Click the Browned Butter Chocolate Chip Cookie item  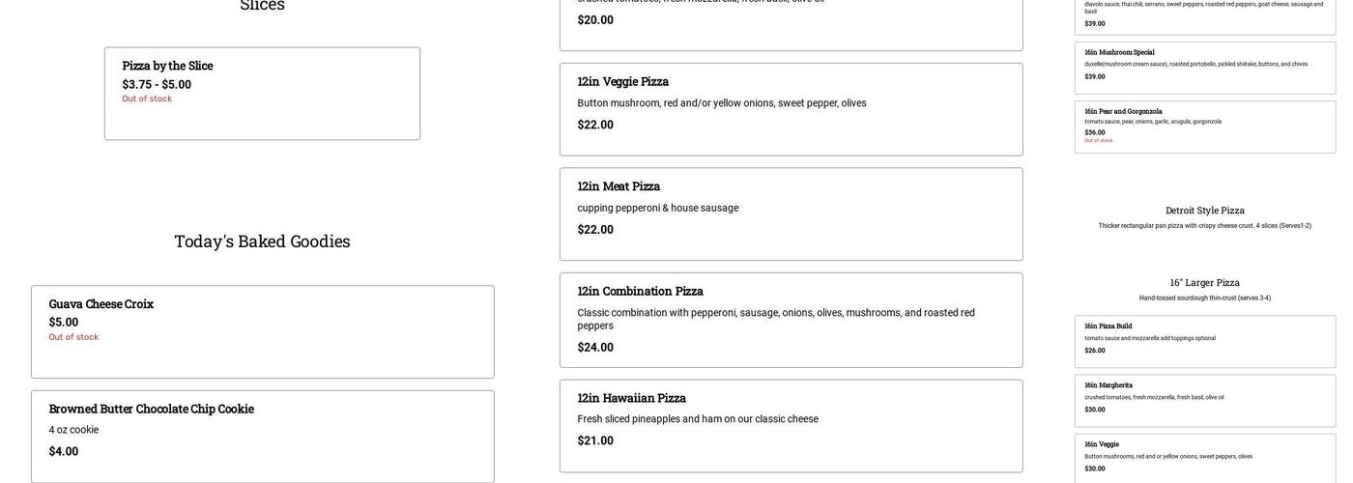coord(262,436)
